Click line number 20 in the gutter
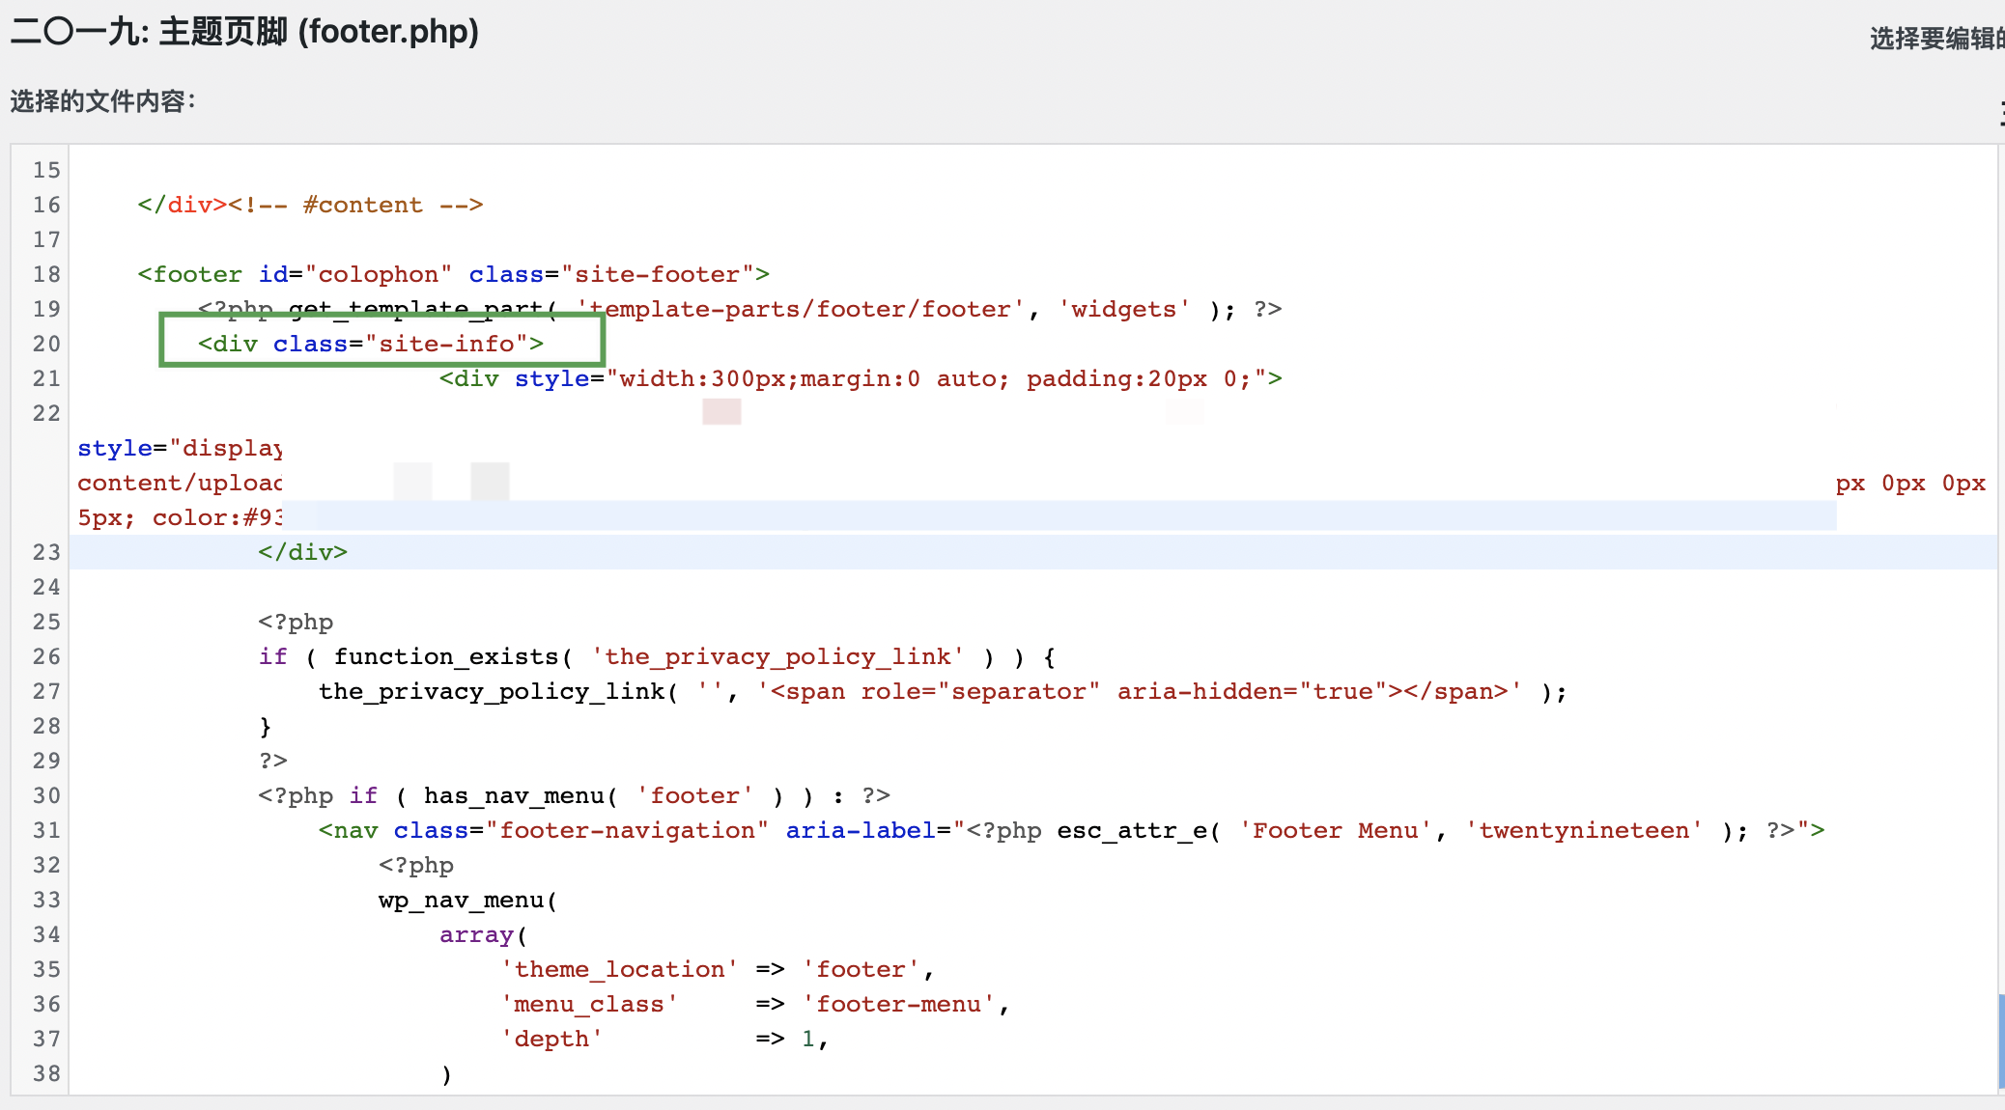 pos(45,344)
